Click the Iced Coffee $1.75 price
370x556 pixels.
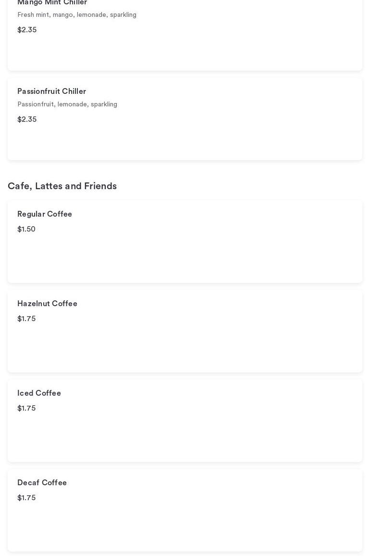(x=26, y=408)
